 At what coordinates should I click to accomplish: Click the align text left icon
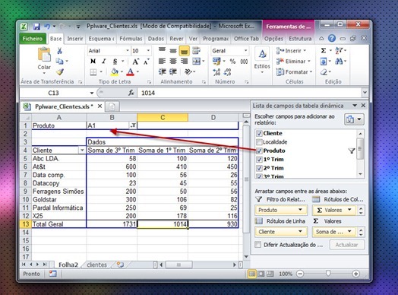(162, 62)
